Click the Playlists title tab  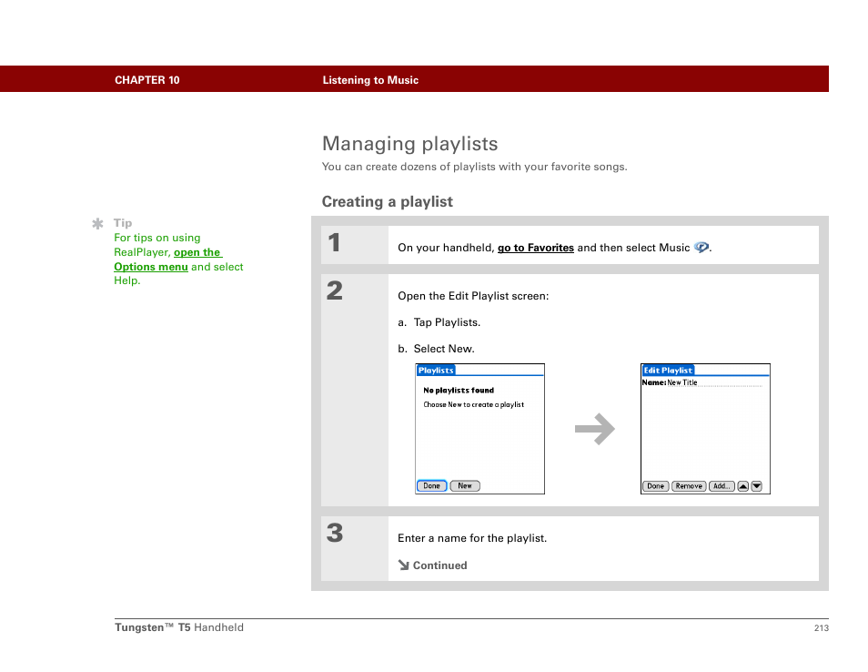(436, 370)
